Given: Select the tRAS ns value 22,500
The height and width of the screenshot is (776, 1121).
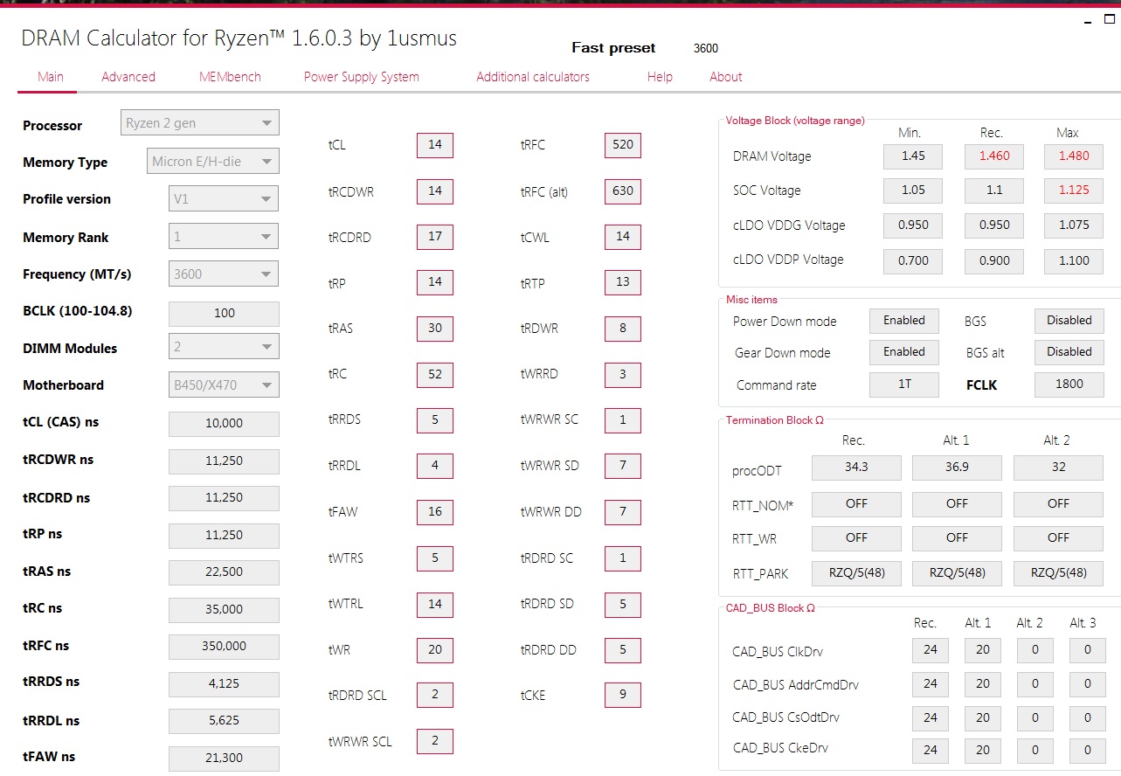Looking at the screenshot, I should tap(224, 572).
